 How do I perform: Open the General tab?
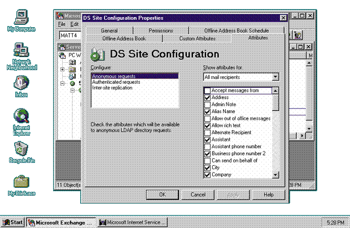click(x=110, y=31)
